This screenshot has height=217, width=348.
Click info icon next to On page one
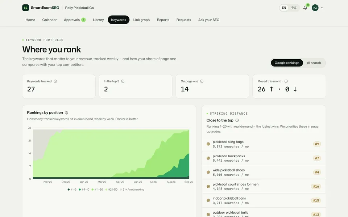click(202, 81)
